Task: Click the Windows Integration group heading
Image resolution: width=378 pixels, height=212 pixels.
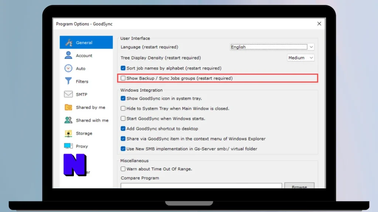Action: tap(141, 90)
